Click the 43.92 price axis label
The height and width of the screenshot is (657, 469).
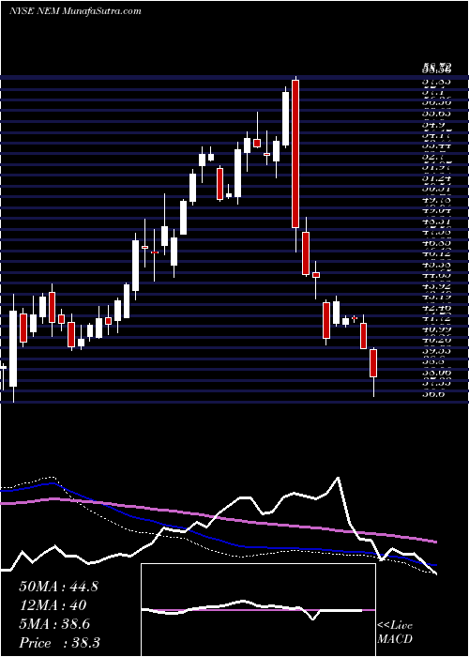[x=436, y=286]
